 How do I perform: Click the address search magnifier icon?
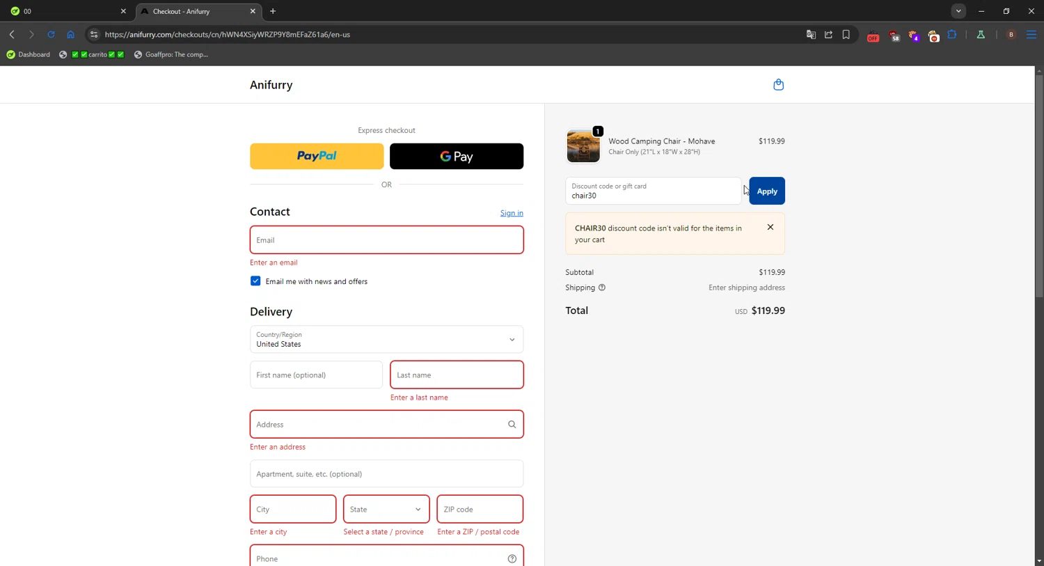[x=512, y=425]
